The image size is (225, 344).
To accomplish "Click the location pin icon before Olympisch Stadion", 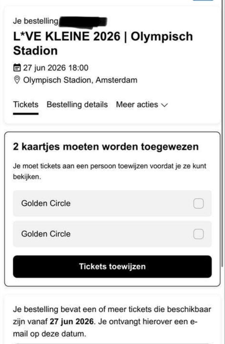I will click(x=16, y=80).
